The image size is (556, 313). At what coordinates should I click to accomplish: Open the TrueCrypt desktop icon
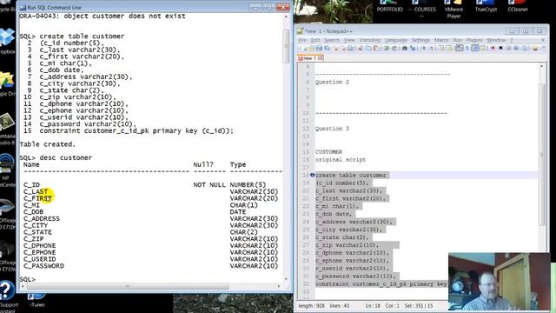(x=486, y=6)
